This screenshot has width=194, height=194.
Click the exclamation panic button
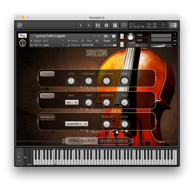pyautogui.click(x=163, y=25)
